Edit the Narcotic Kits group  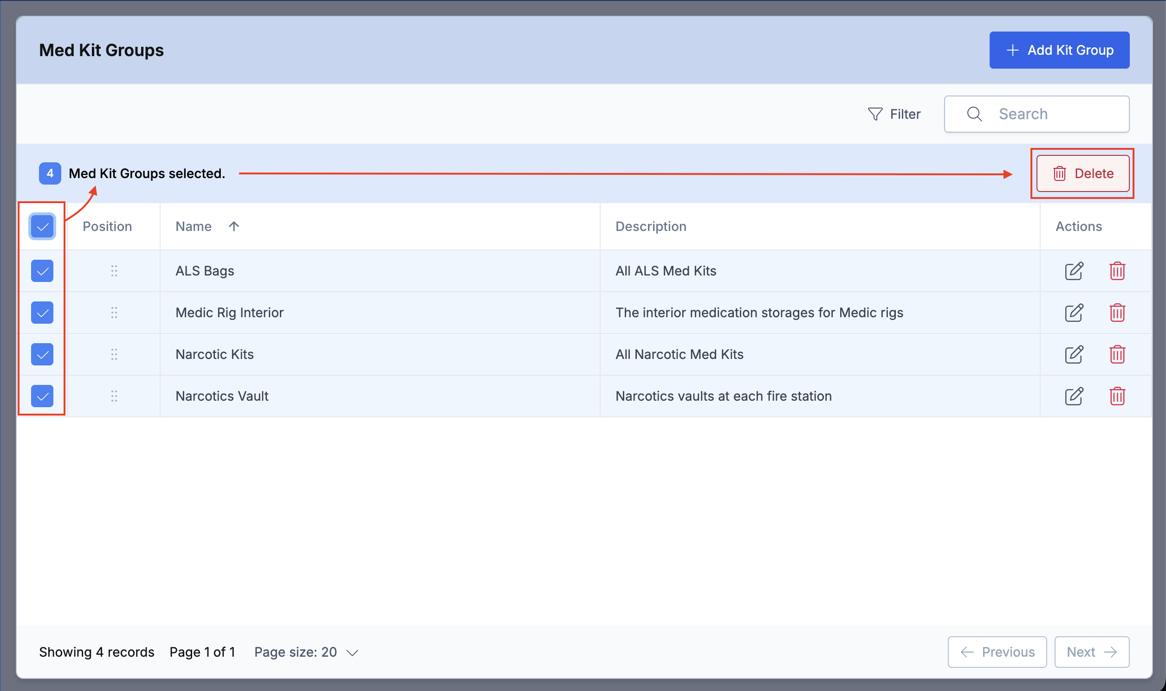pyautogui.click(x=1074, y=354)
